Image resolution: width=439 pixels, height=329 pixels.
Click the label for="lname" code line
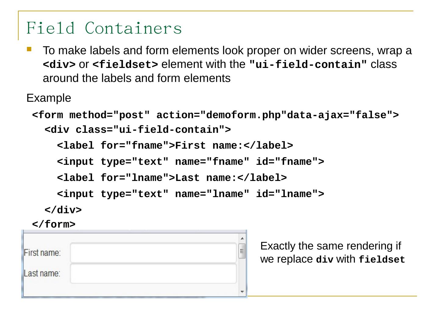click(172, 178)
